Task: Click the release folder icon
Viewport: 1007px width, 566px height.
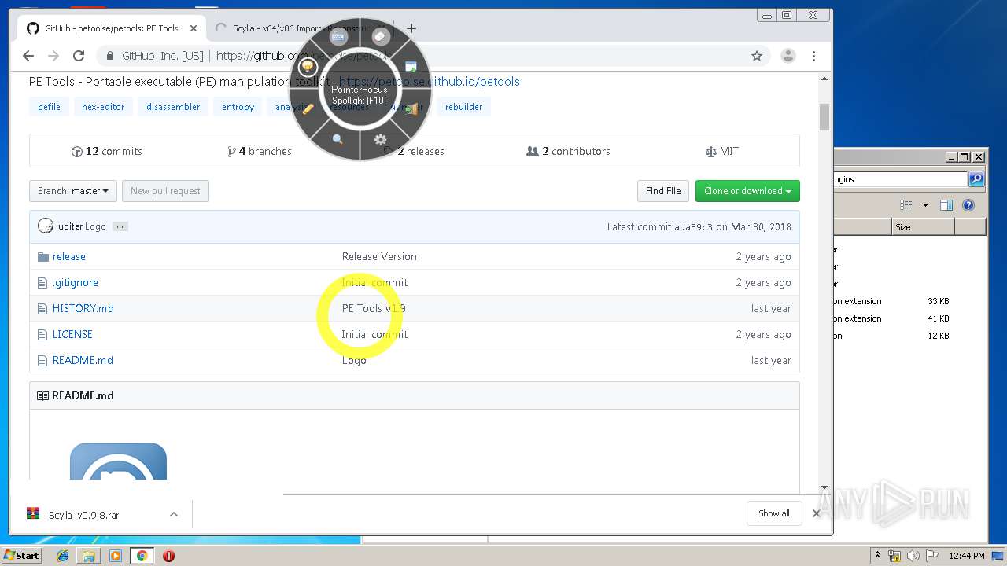Action: tap(43, 256)
